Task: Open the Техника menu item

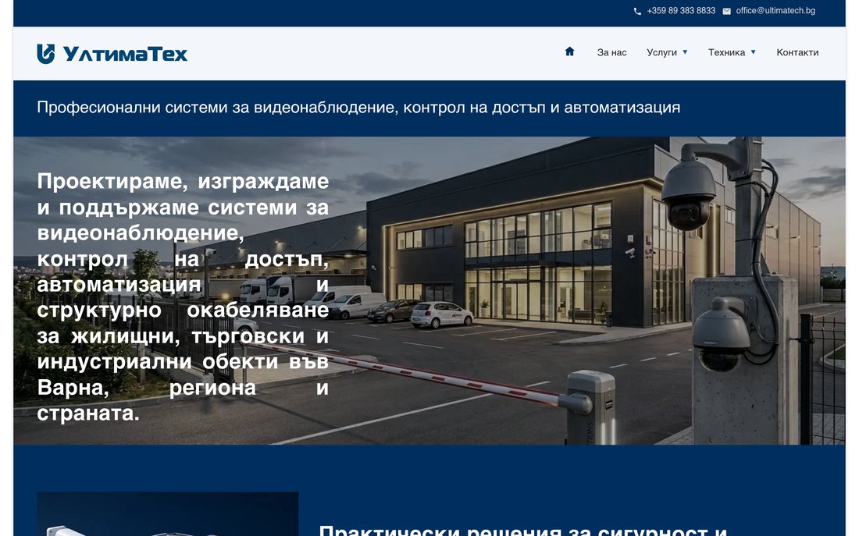Action: 726,52
